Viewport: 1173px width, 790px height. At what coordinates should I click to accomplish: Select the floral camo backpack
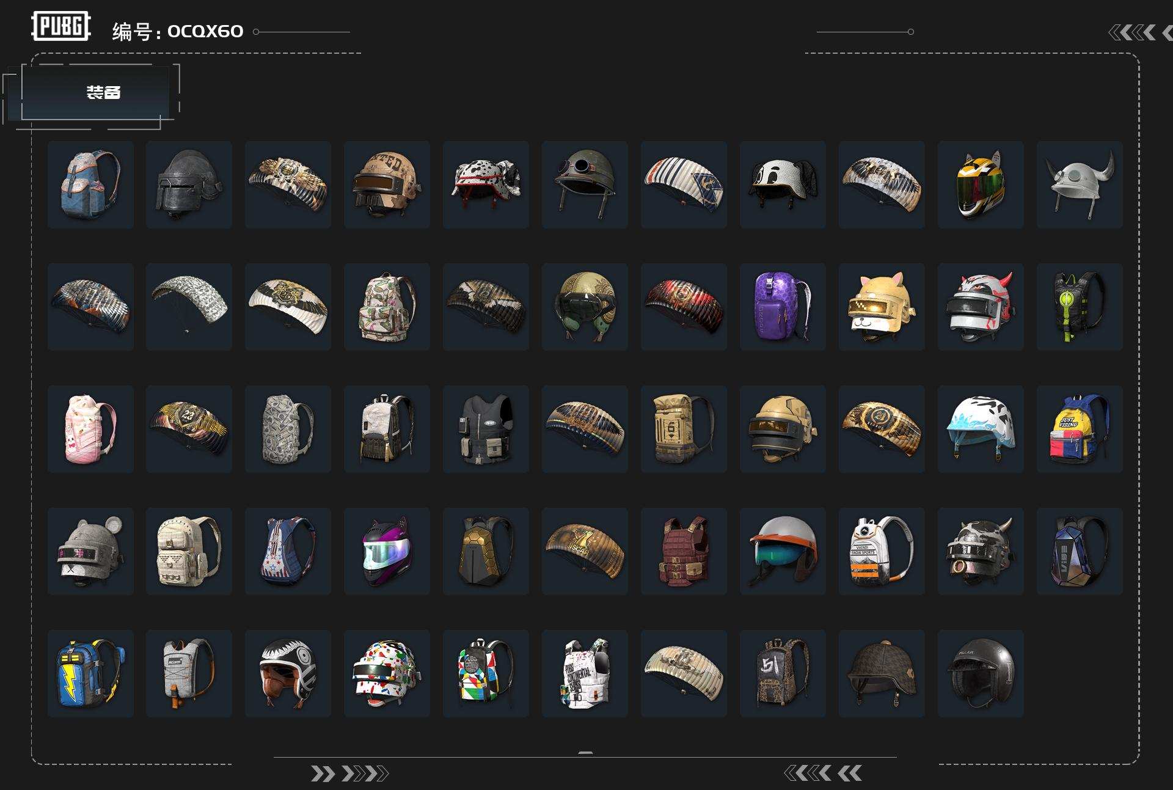pyautogui.click(x=387, y=307)
